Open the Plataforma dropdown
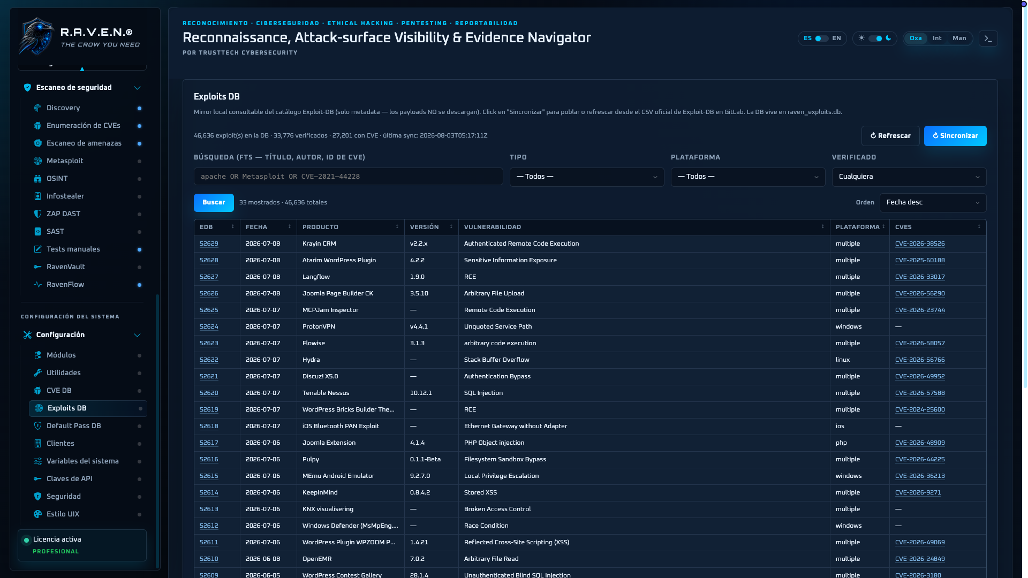 (748, 177)
